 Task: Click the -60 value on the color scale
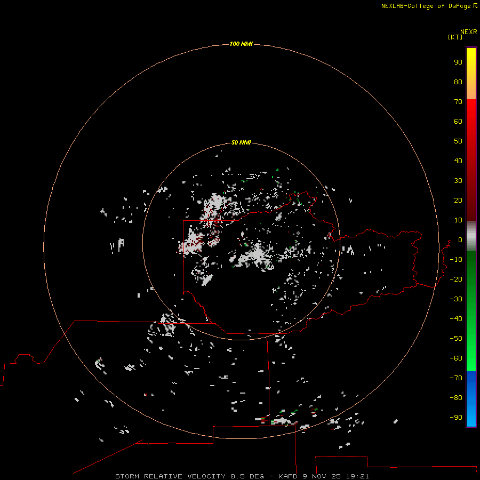coord(456,358)
